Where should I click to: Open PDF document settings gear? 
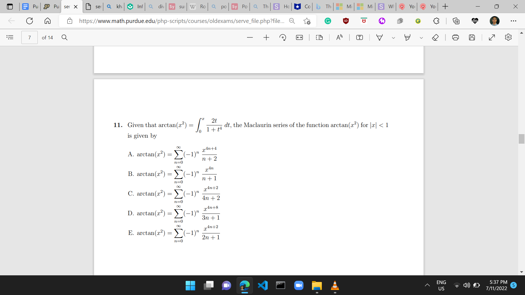coord(509,37)
